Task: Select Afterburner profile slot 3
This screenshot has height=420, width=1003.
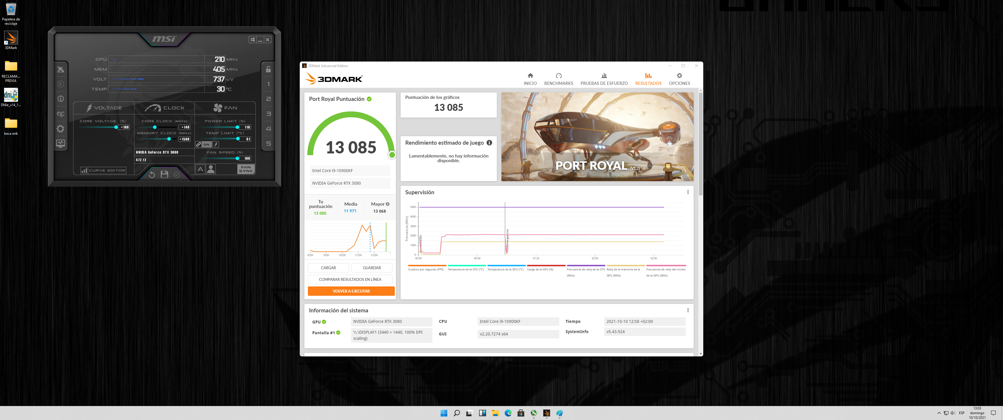Action: 268,114
